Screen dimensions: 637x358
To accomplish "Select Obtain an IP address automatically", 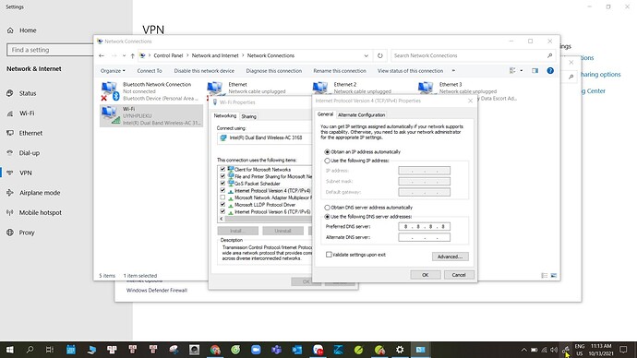I will (x=327, y=152).
